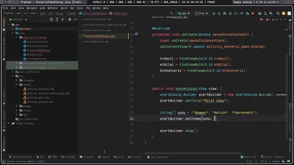Viewport: 294px width, 165px height.
Task: Collapse the res folder arrow
Action: click(12, 76)
